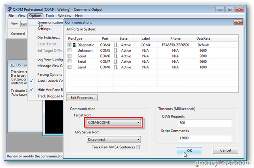
Task: Toggle Auto-Launch menu option checkmark
Action: pyautogui.click(x=31, y=81)
